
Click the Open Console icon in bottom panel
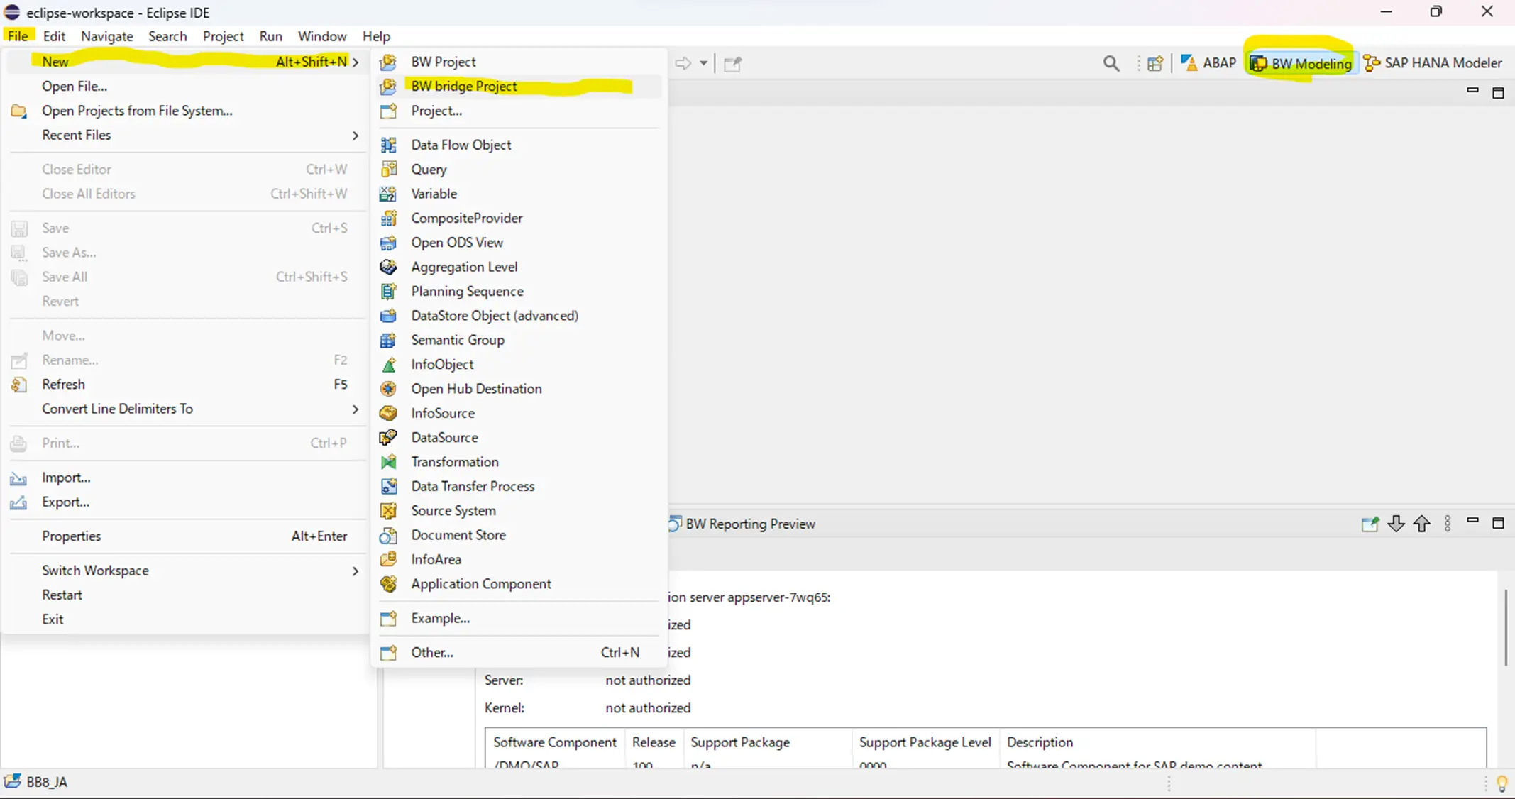coord(1370,524)
